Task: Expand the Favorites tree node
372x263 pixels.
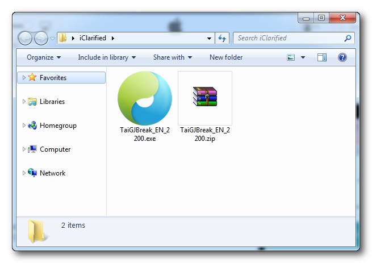Action: (x=24, y=78)
